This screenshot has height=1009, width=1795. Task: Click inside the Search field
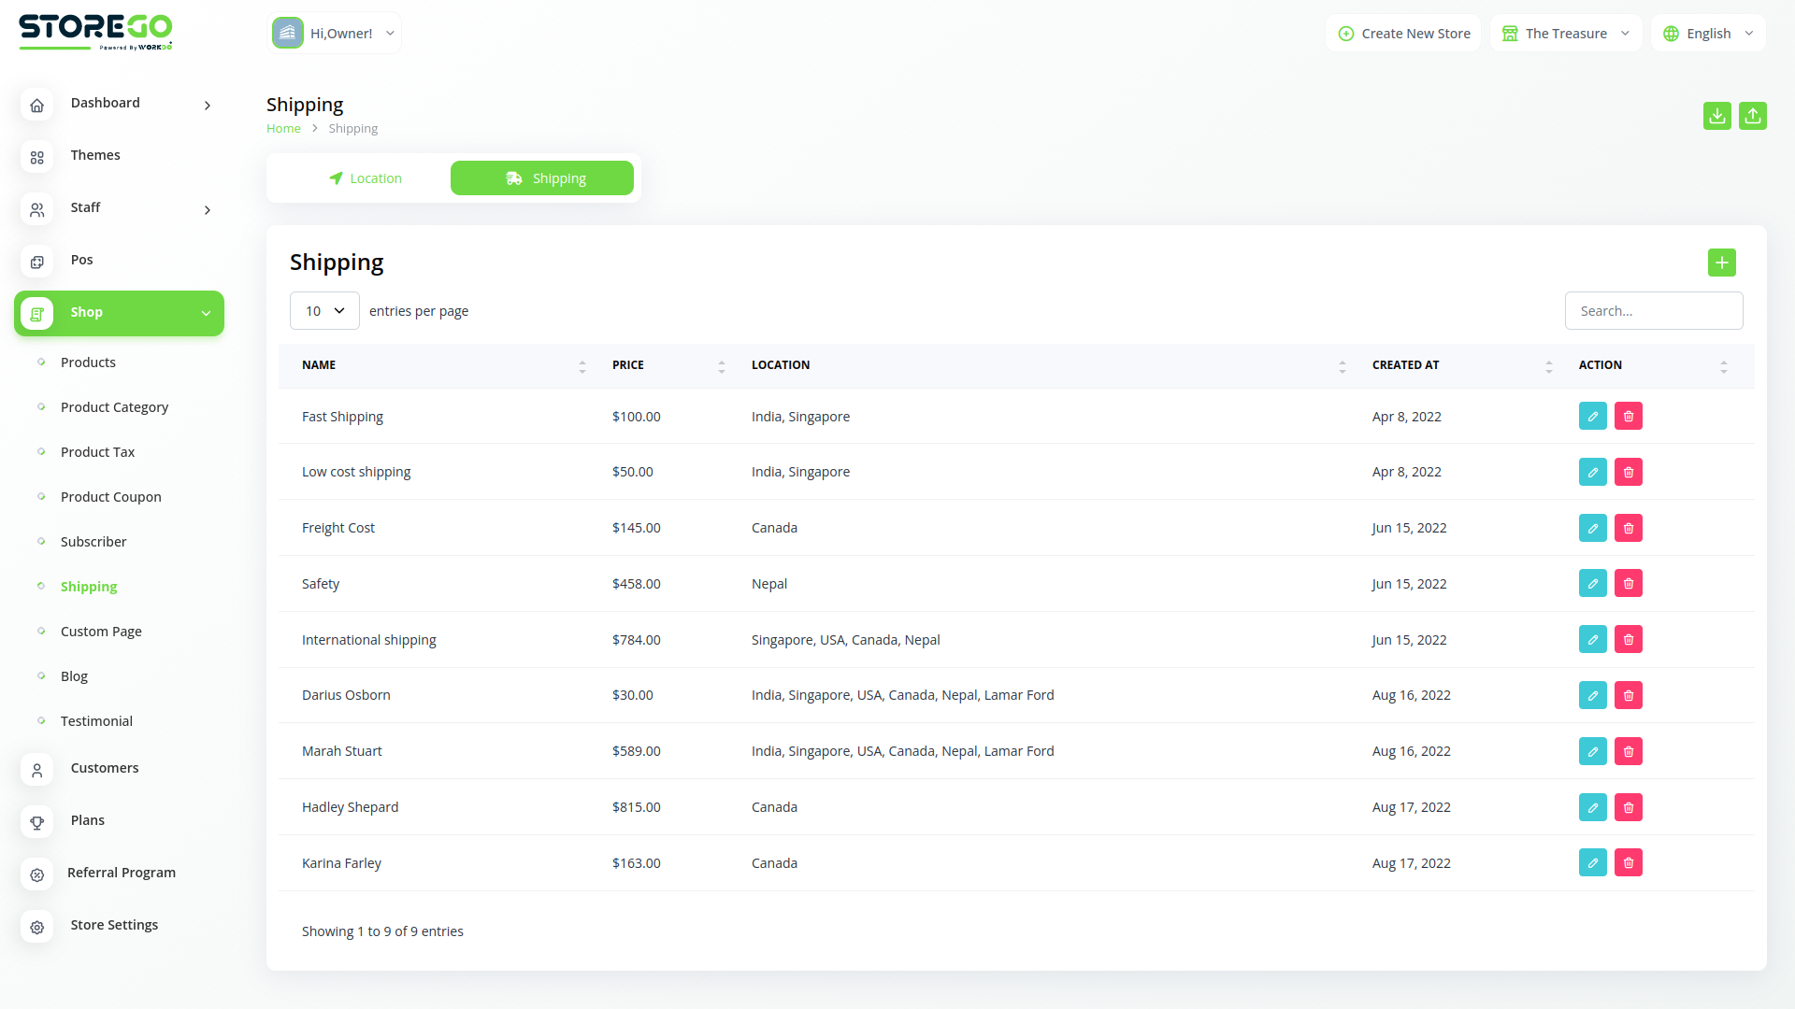click(1654, 310)
